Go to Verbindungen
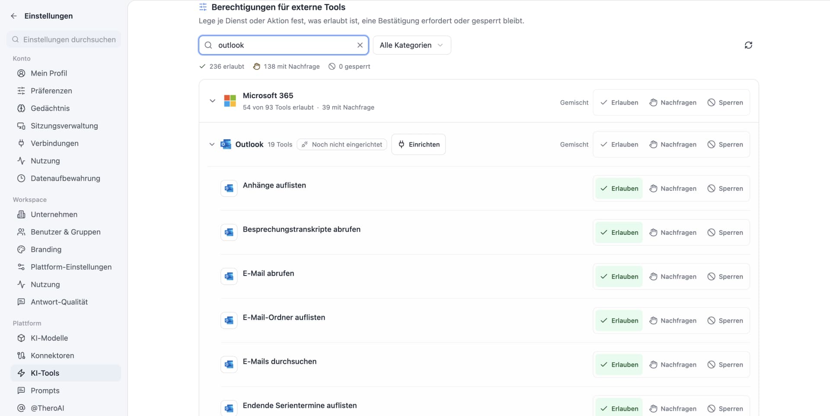 point(66,143)
